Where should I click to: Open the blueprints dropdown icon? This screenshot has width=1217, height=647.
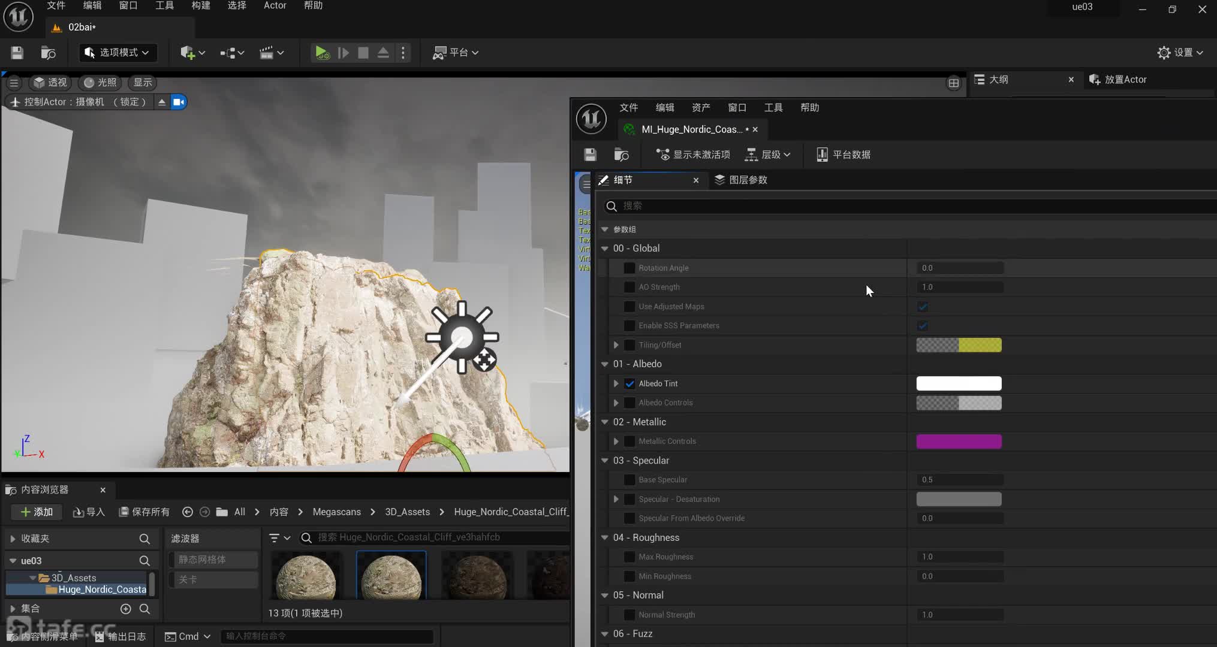click(x=232, y=53)
